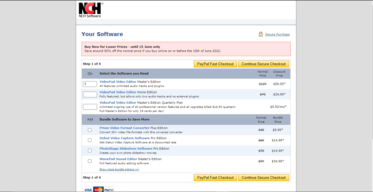The image size is (373, 192).
Task: Click the struck-through $129 normal price
Action: point(262,84)
